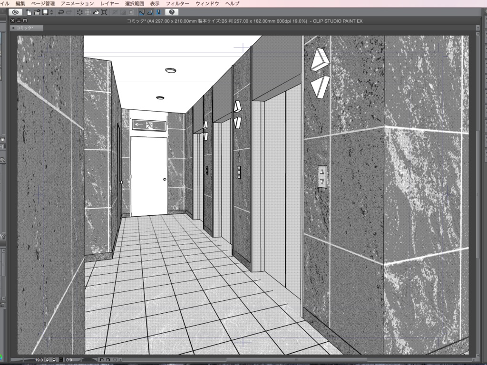
Task: Redo using the grayed forward arrow
Action: pos(69,12)
